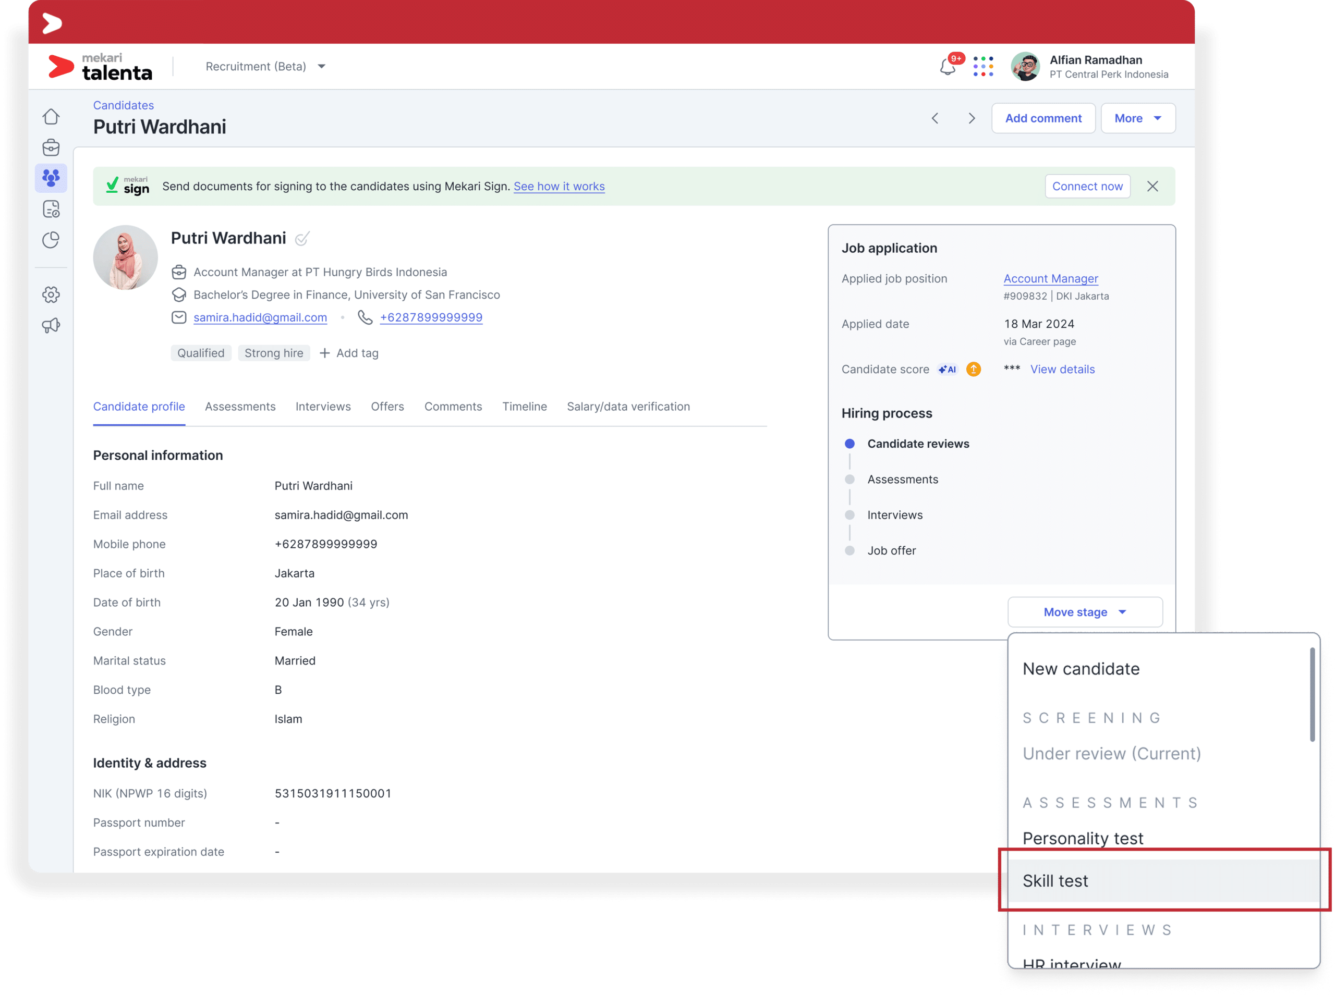Click the megaphone announcements sidebar icon
The width and height of the screenshot is (1335, 995).
(51, 326)
